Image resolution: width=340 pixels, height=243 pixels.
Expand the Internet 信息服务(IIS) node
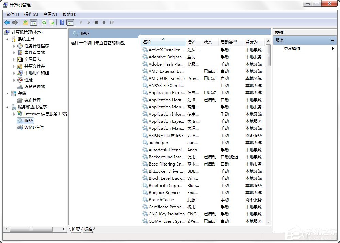(14, 114)
